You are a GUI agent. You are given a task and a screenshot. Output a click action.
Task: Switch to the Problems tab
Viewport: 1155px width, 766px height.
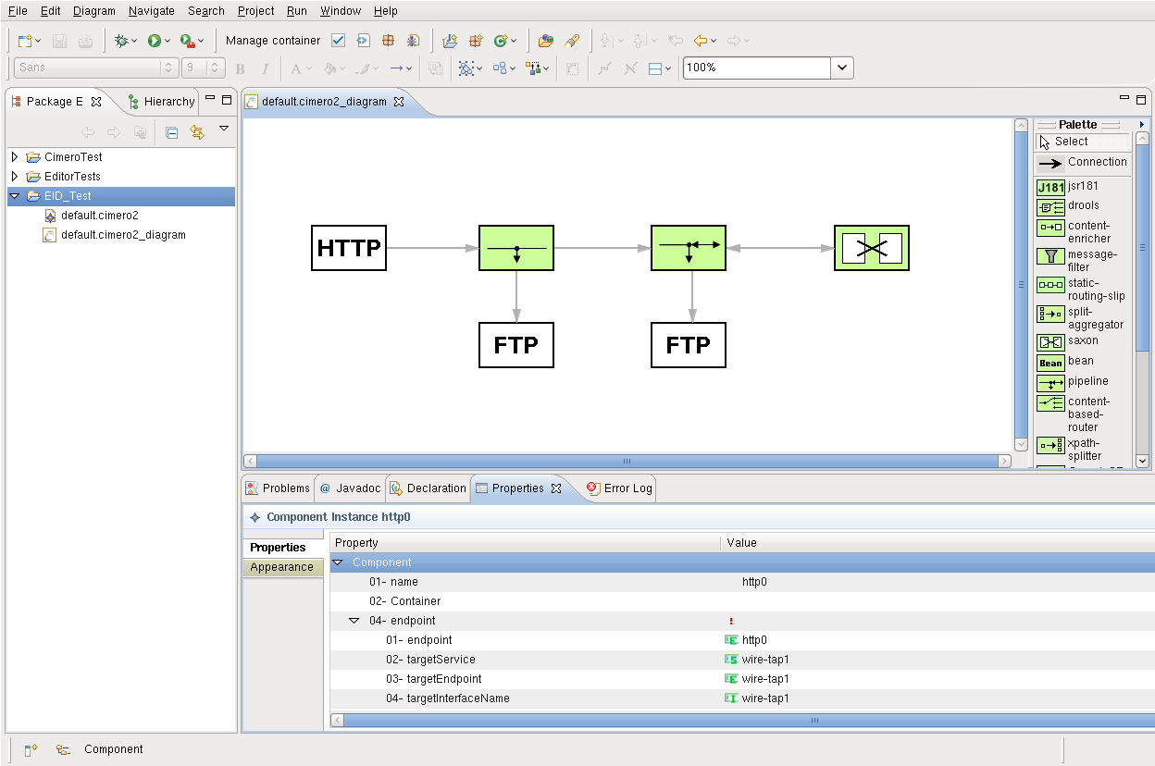point(278,488)
